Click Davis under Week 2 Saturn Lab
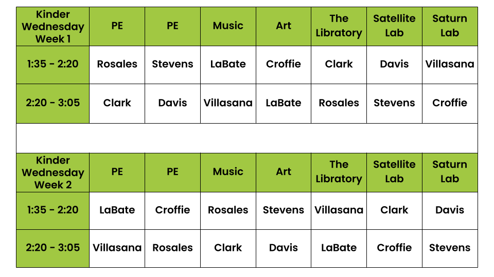 (x=450, y=210)
